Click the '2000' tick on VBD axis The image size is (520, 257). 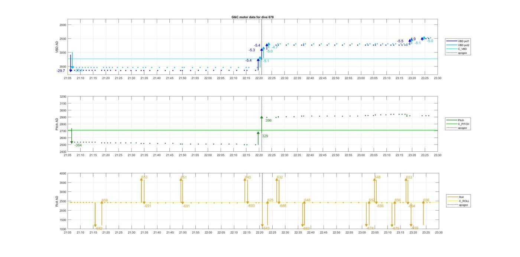pyautogui.click(x=63, y=24)
